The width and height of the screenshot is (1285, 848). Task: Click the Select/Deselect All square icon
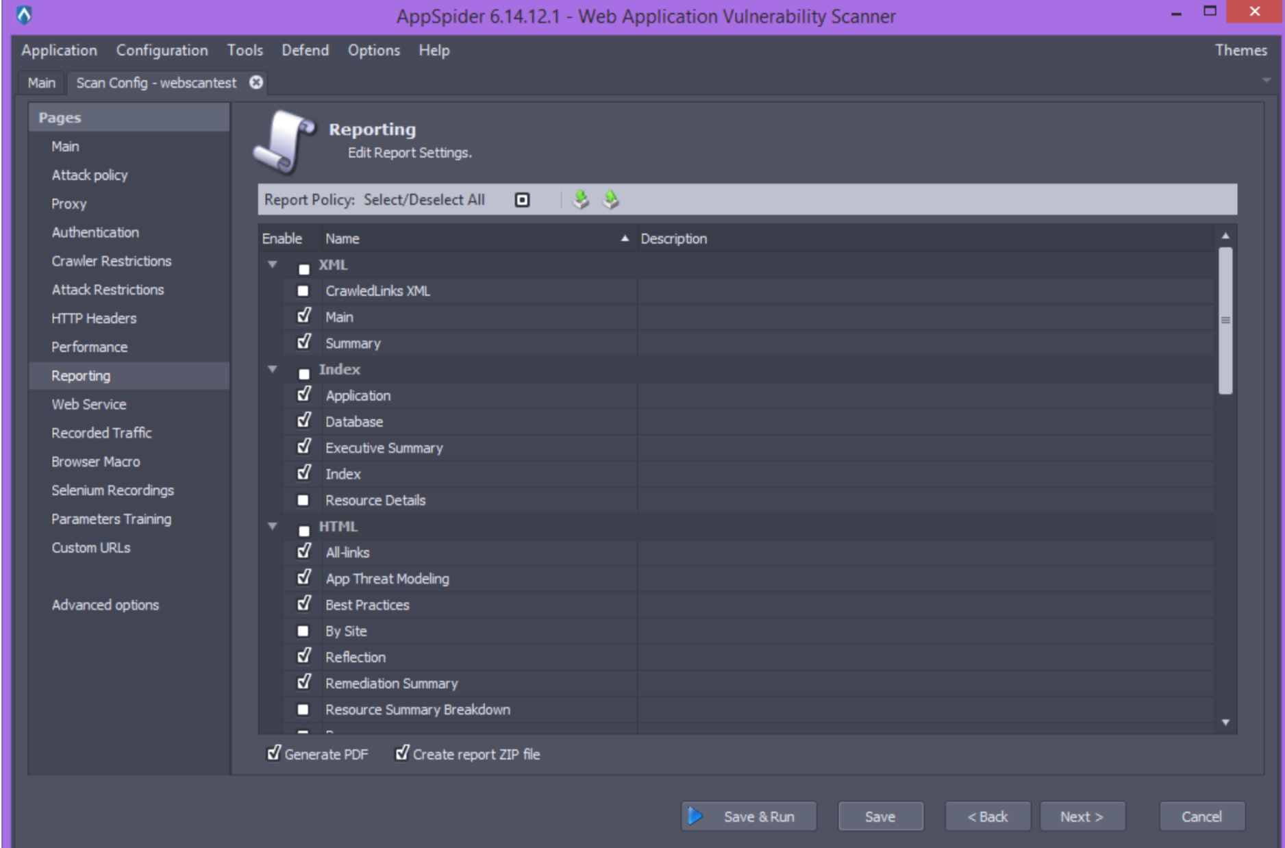522,200
